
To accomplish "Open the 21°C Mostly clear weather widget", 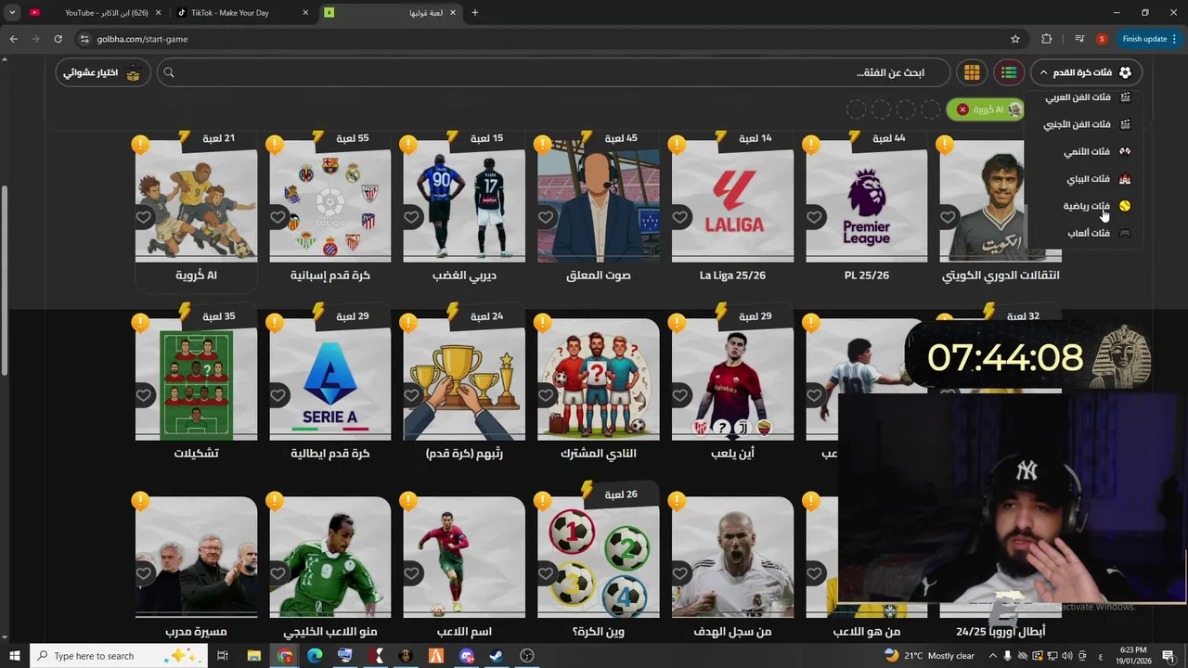I will [x=929, y=656].
